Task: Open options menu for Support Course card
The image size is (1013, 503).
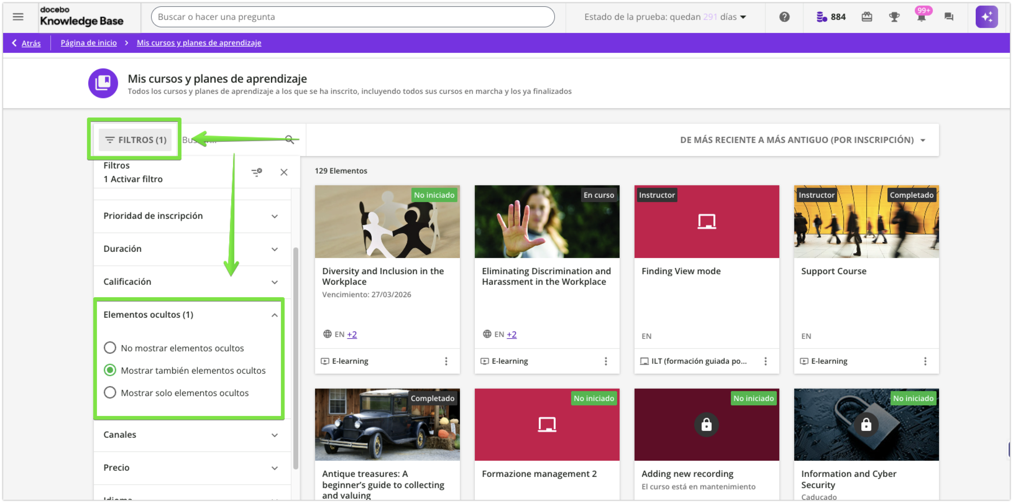Action: click(x=925, y=361)
